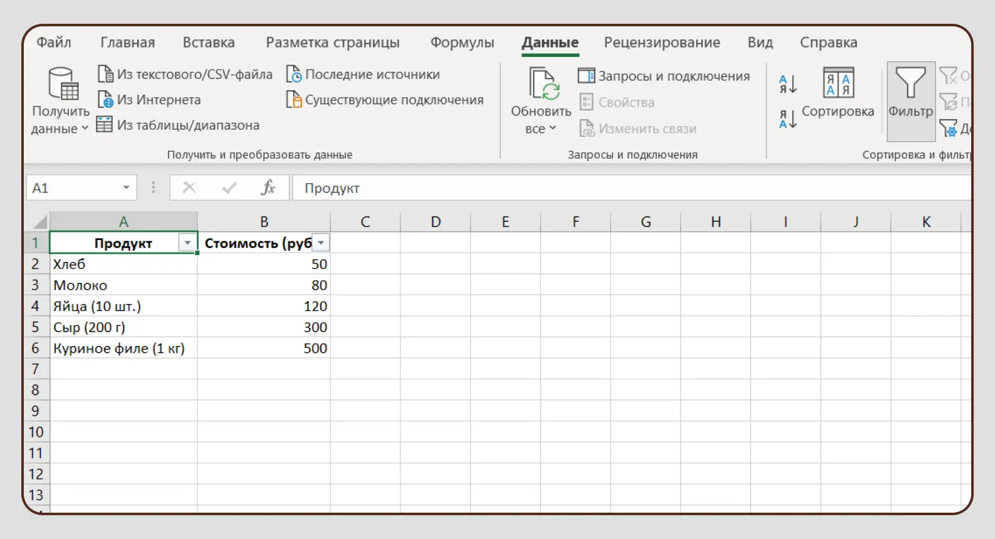Select row 13 header
The image size is (995, 539).
(36, 495)
